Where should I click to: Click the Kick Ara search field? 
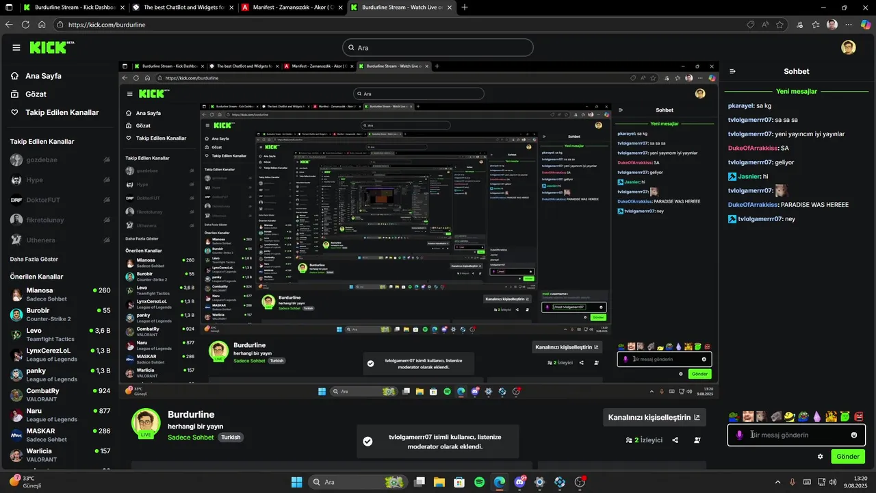coord(437,48)
